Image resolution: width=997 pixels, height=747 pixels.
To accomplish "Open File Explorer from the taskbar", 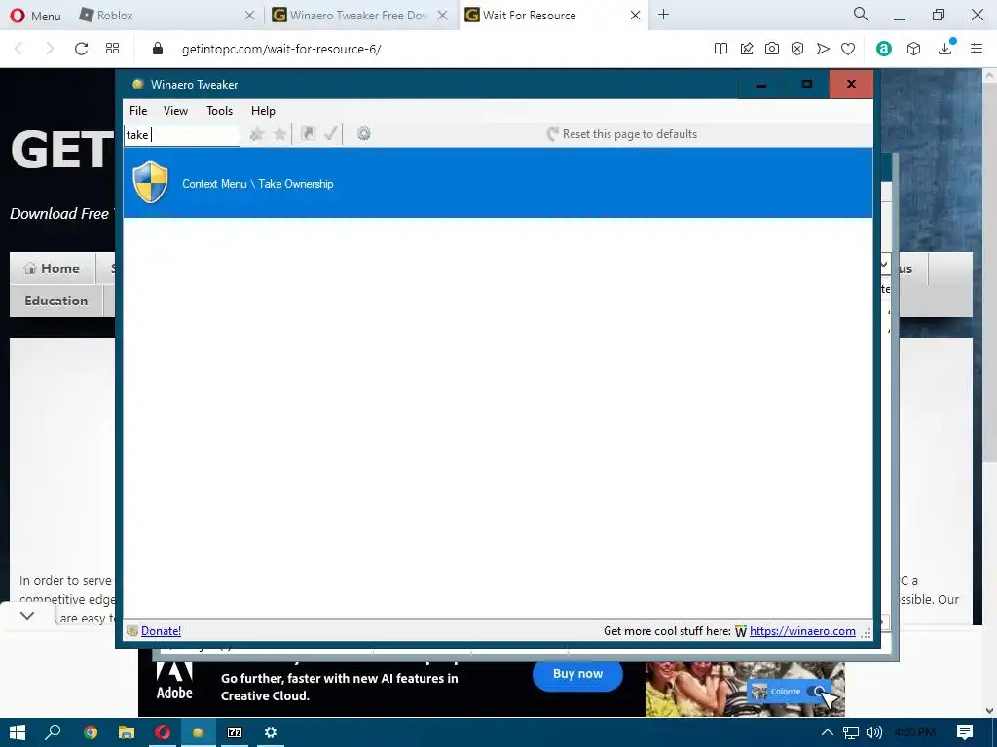I will (127, 732).
